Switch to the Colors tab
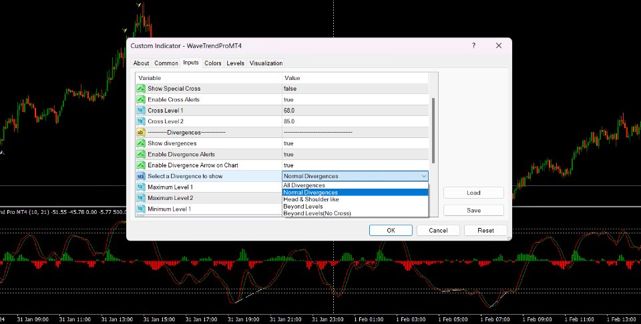Viewport: 641px width, 324px height. [213, 63]
